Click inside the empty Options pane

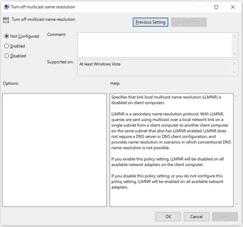point(55,150)
